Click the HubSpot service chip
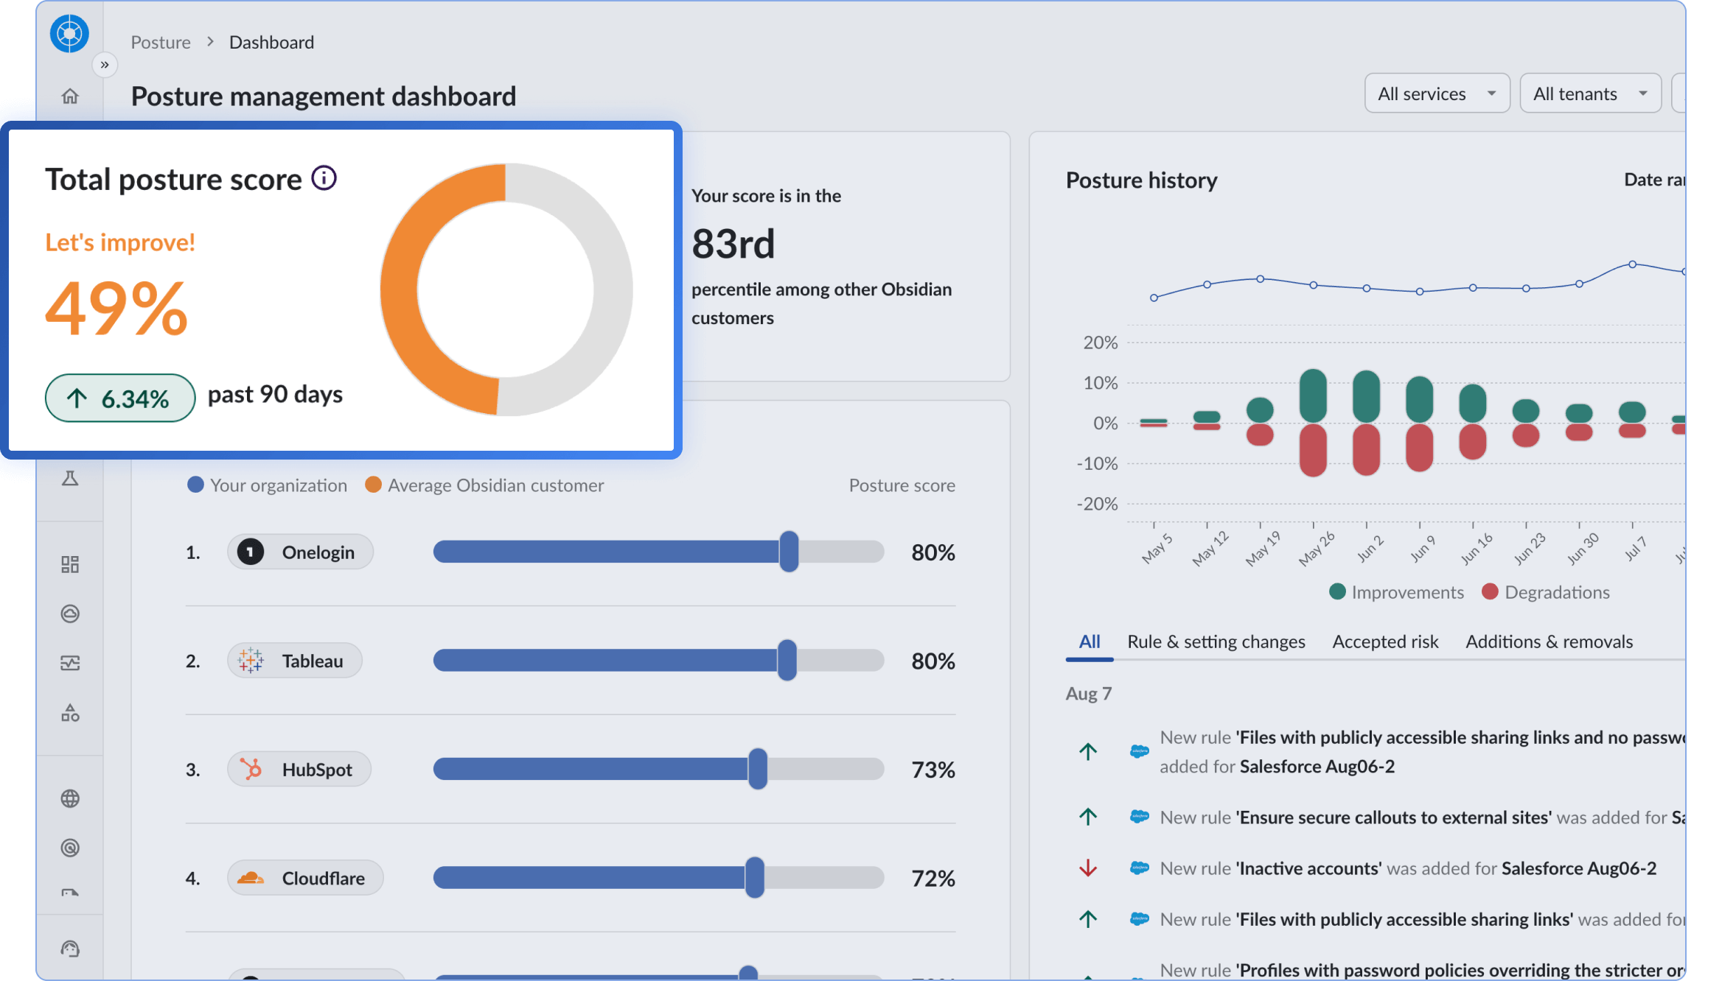 coord(299,769)
